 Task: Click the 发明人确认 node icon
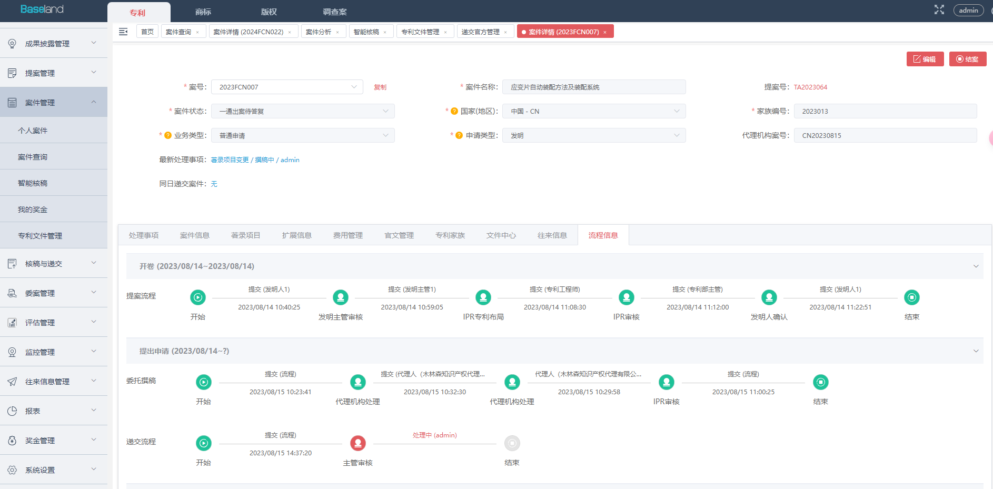coord(769,297)
